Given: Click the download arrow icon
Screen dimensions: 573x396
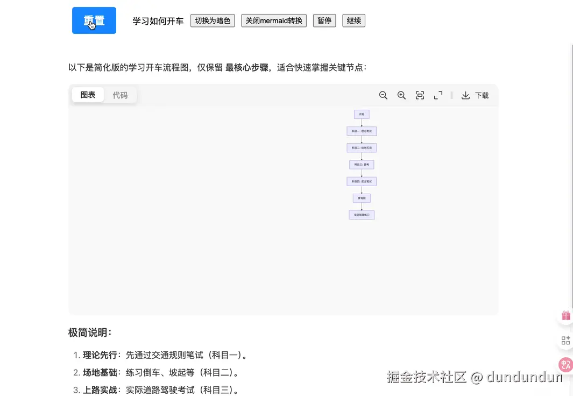Looking at the screenshot, I should [x=465, y=95].
